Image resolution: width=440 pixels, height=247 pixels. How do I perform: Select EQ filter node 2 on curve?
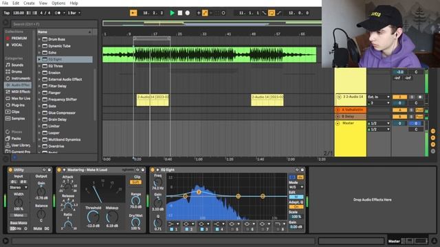199,192
